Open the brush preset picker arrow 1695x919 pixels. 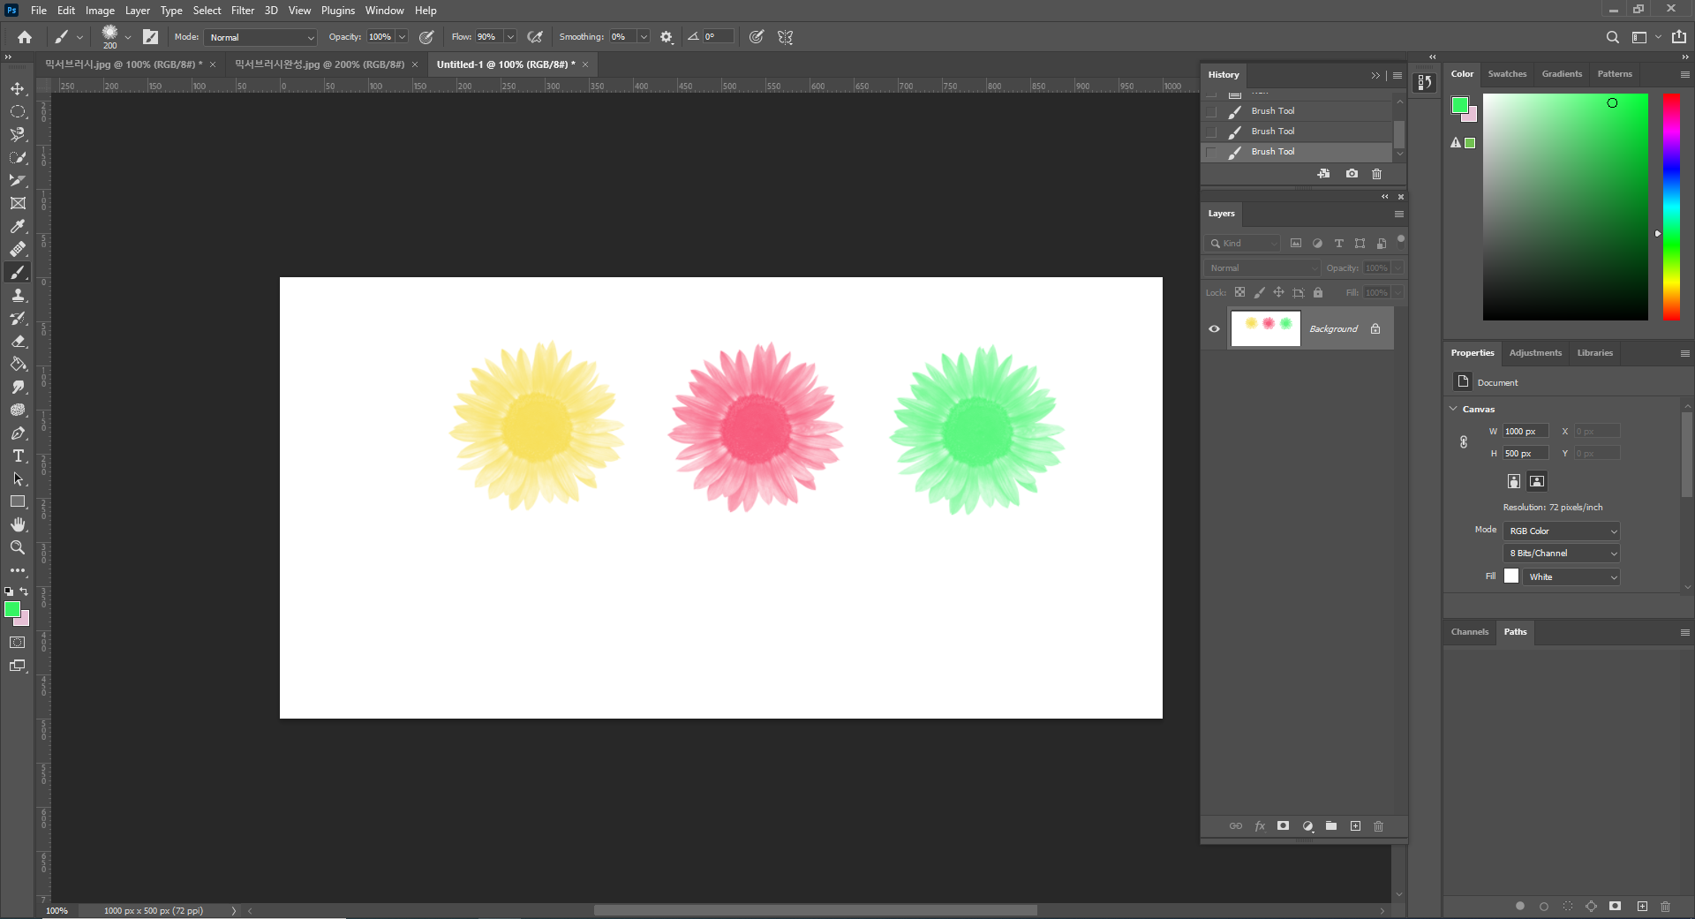(128, 37)
